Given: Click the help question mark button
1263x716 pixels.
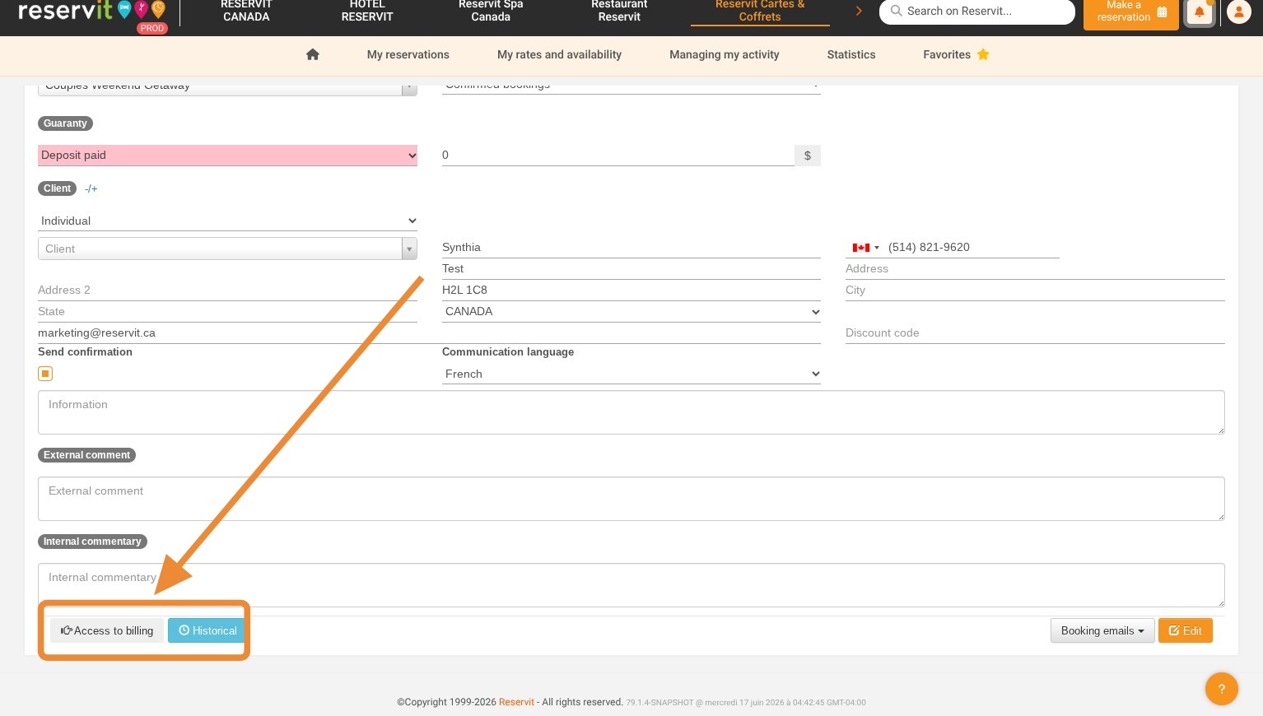Looking at the screenshot, I should point(1222,689).
